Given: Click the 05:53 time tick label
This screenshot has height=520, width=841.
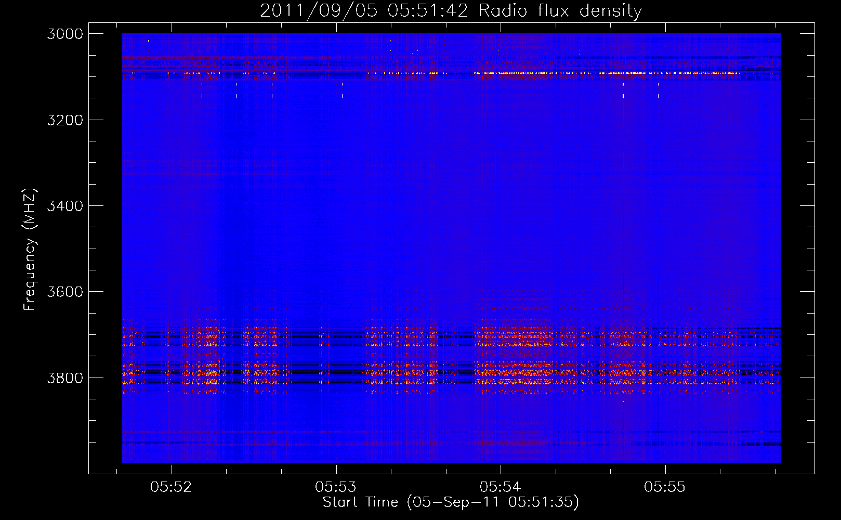Looking at the screenshot, I should [336, 487].
